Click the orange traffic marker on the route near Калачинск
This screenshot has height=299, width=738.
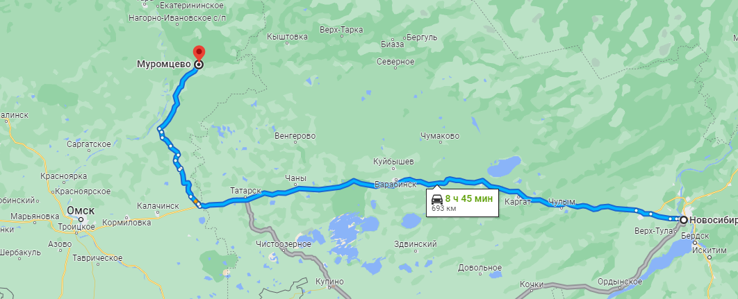[195, 201]
